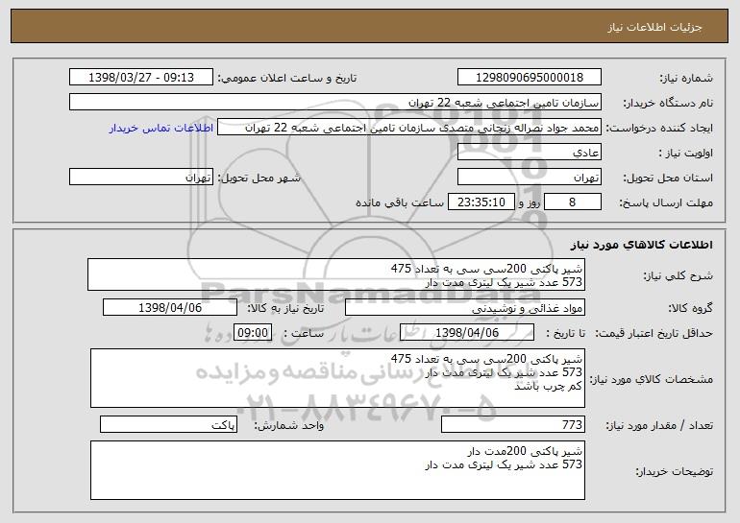Click the delivery city field 'تهران'
The width and height of the screenshot is (740, 523).
pos(141,178)
